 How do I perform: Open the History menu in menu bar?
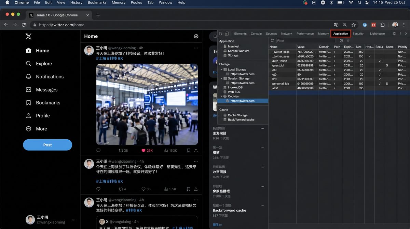pos(76,2)
